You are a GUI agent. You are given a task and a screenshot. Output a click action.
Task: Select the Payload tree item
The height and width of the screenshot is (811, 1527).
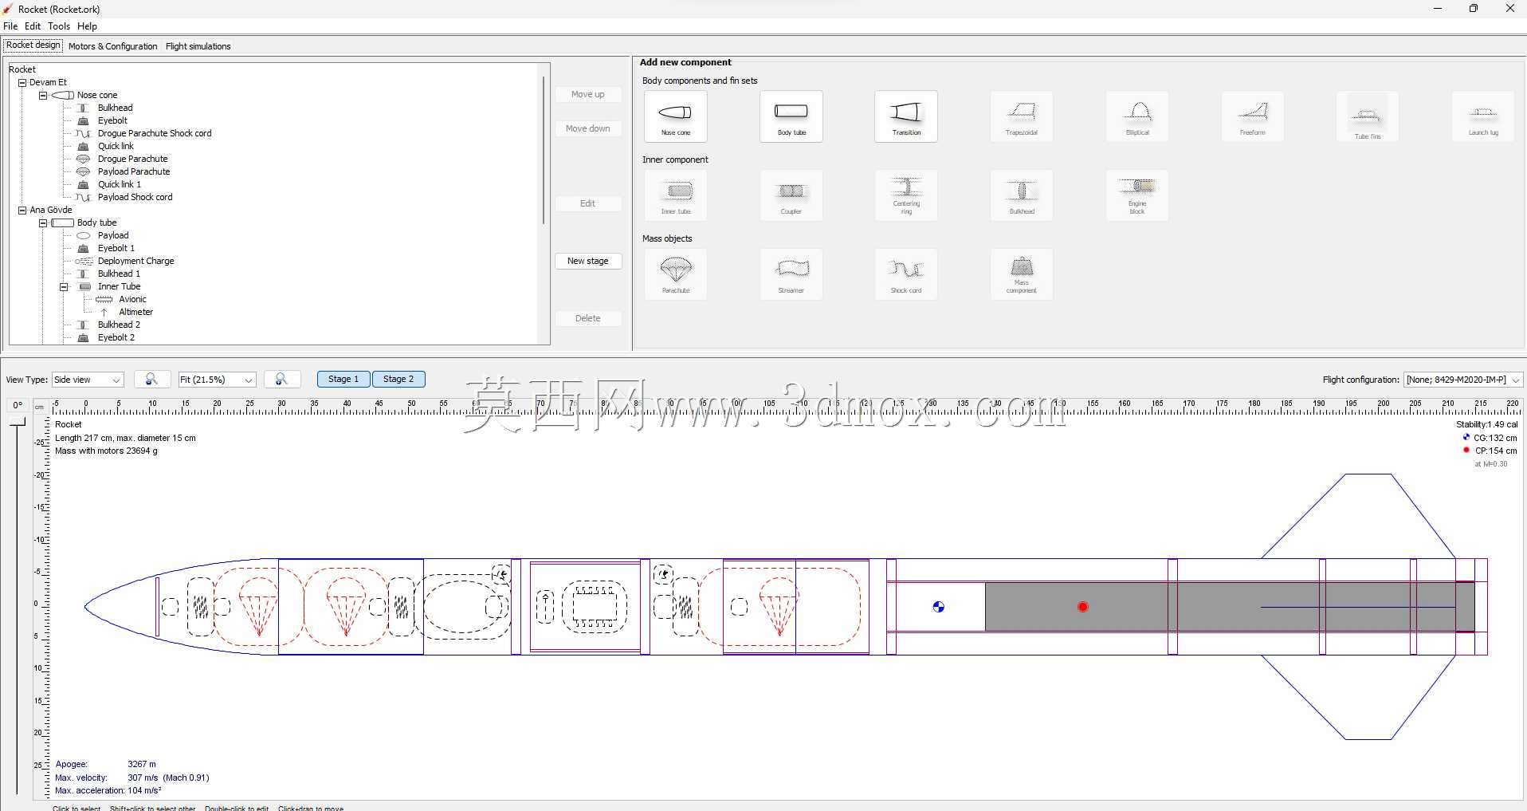point(113,235)
